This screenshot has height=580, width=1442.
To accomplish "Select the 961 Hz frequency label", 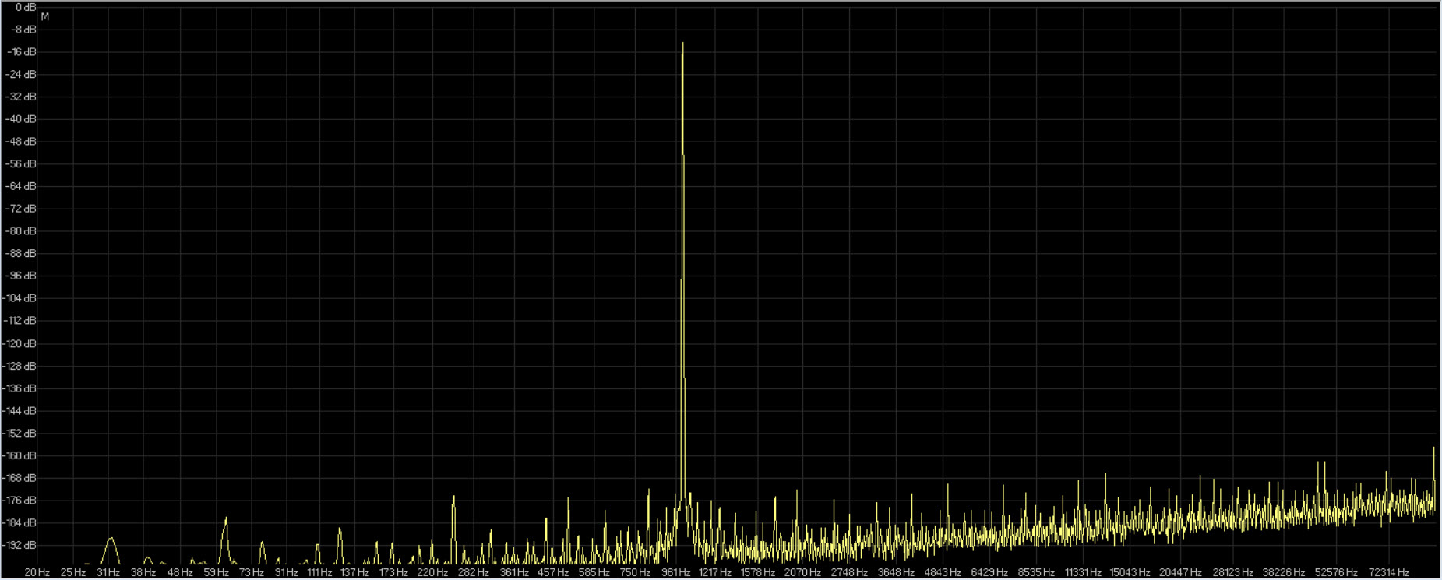I will [675, 572].
